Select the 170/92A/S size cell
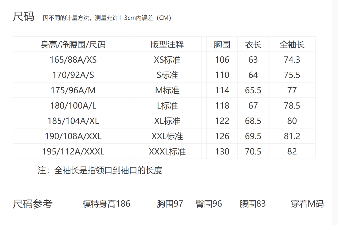 (x=73, y=75)
